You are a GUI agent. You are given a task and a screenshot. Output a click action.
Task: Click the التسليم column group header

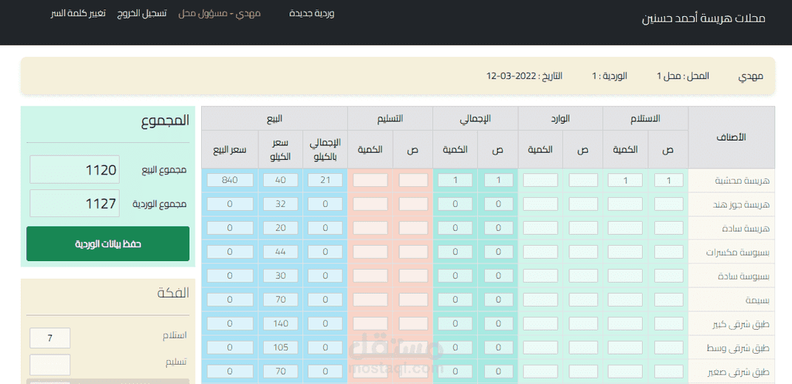pos(390,118)
